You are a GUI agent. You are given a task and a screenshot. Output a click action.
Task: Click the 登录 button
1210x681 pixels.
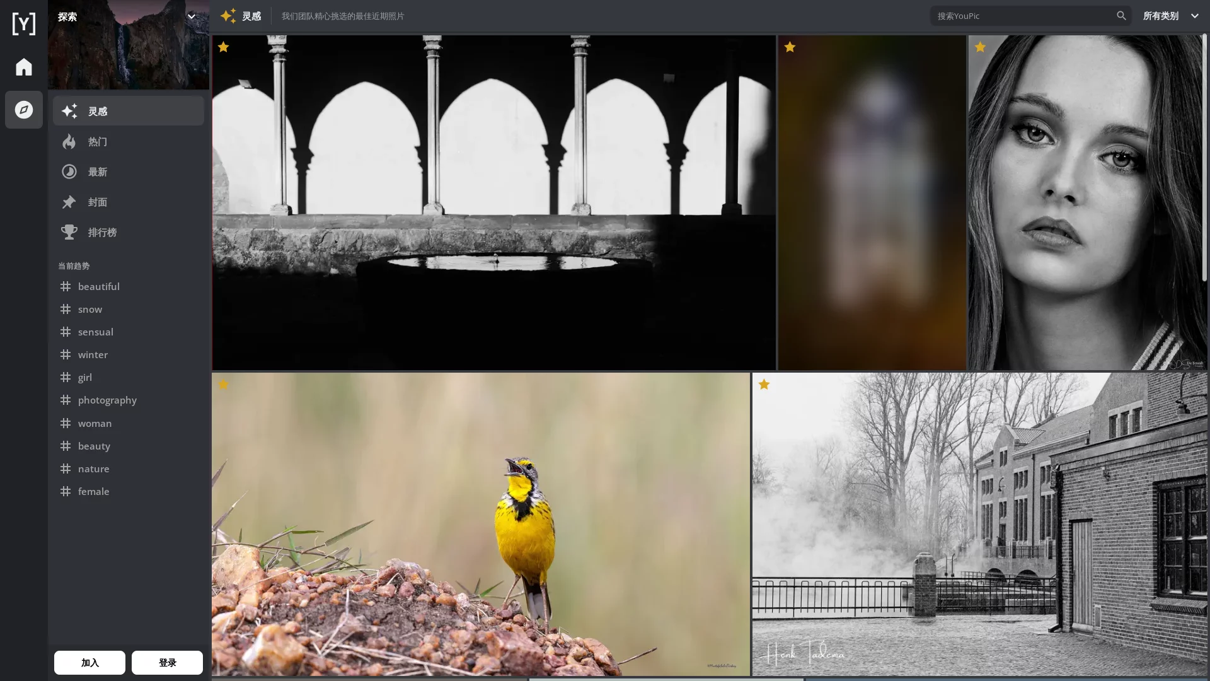pyautogui.click(x=167, y=663)
